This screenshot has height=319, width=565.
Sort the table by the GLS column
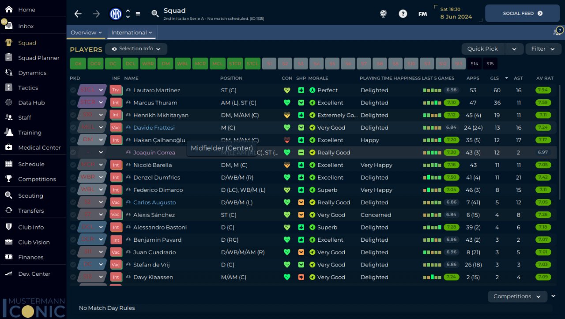coord(494,78)
